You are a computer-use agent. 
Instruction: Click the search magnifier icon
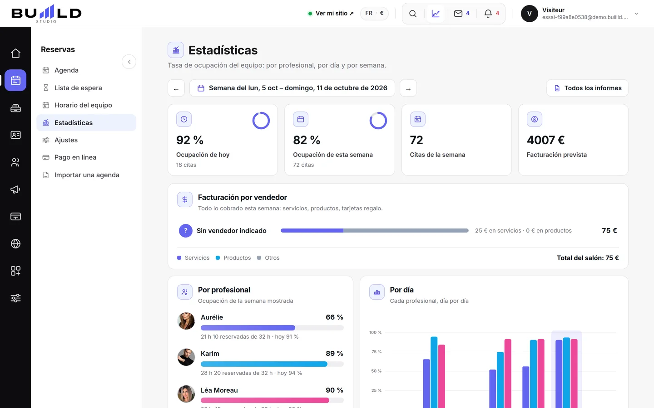pos(413,14)
